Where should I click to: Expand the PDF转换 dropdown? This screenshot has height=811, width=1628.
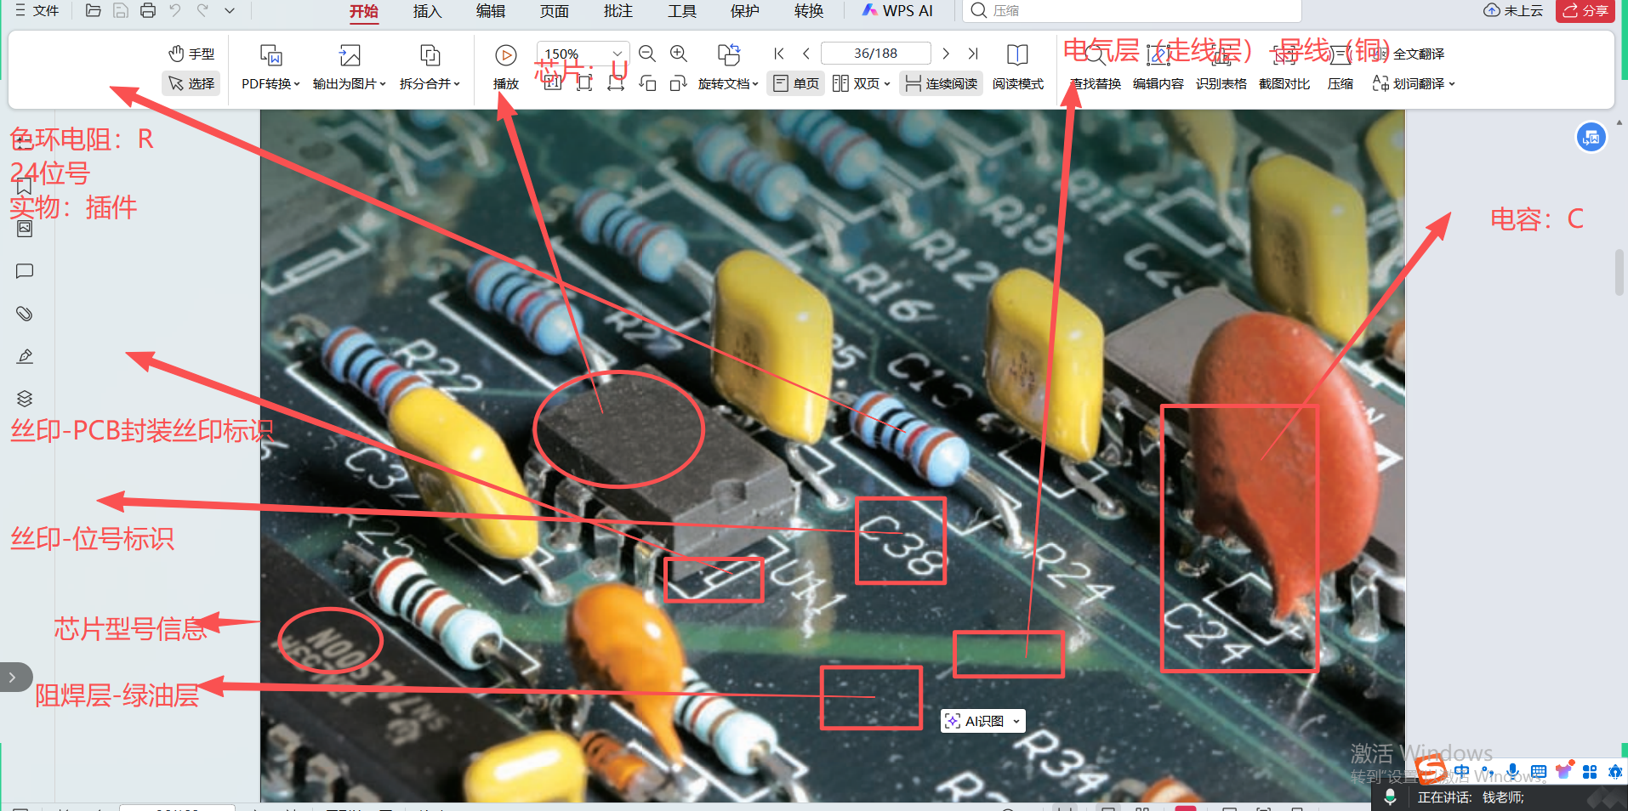(270, 83)
